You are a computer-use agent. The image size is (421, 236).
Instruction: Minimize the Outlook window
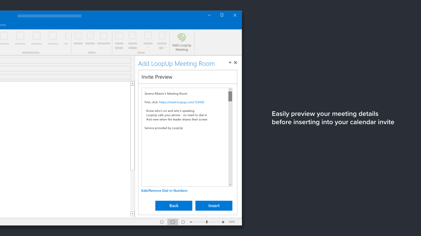(209, 15)
